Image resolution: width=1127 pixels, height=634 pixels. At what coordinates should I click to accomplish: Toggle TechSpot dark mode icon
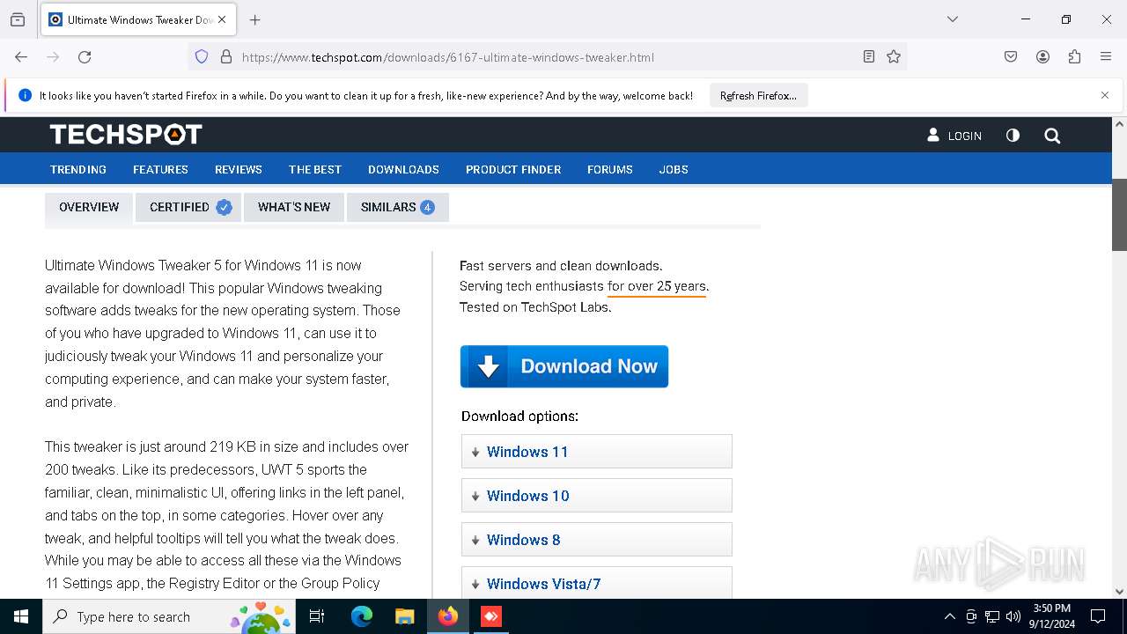pos(1013,136)
